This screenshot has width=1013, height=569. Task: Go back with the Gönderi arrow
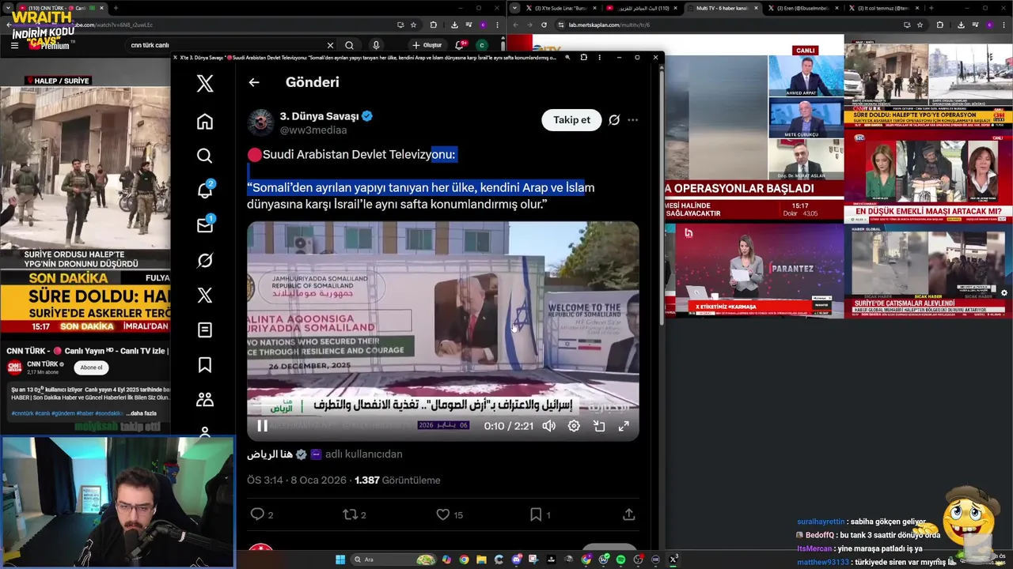click(254, 82)
